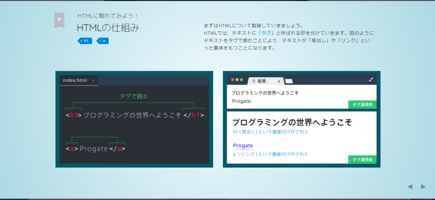Click the star bookmark ribbon icon
This screenshot has width=435, height=200.
point(59,20)
